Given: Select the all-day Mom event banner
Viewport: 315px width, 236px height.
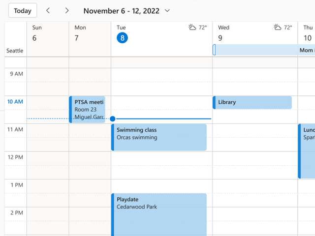Looking at the screenshot, I should [264, 50].
